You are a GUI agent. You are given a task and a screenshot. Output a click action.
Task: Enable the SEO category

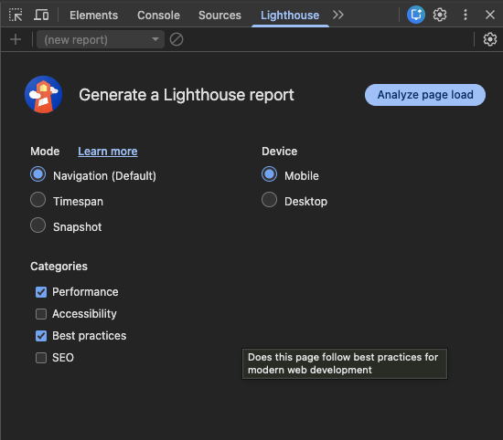(x=41, y=358)
